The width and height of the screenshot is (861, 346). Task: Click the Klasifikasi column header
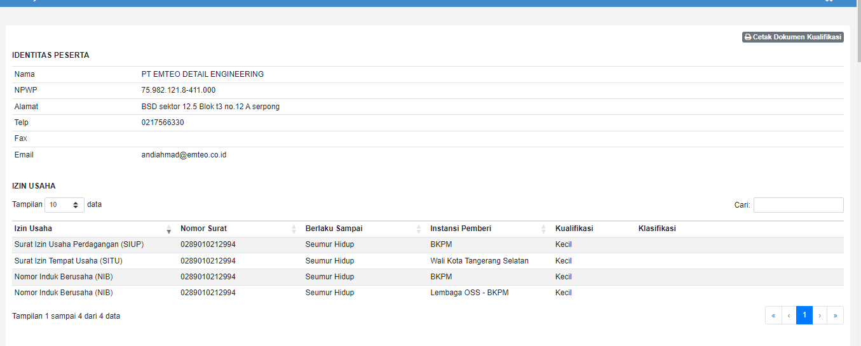click(657, 229)
